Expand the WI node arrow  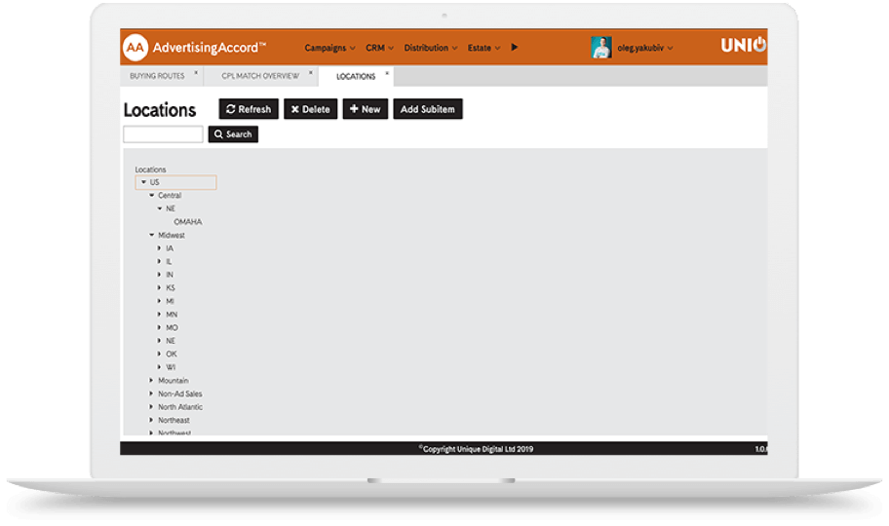[x=159, y=367]
